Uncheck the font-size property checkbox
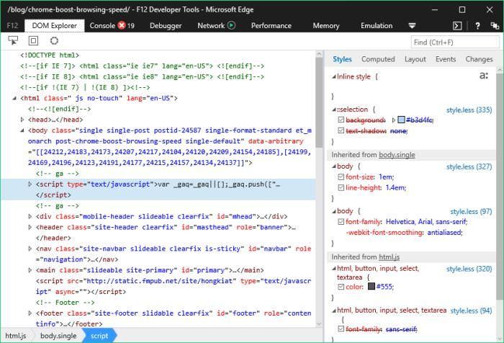Image resolution: width=504 pixels, height=343 pixels. point(341,177)
